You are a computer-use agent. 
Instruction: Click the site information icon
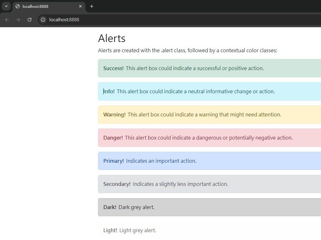pyautogui.click(x=43, y=20)
